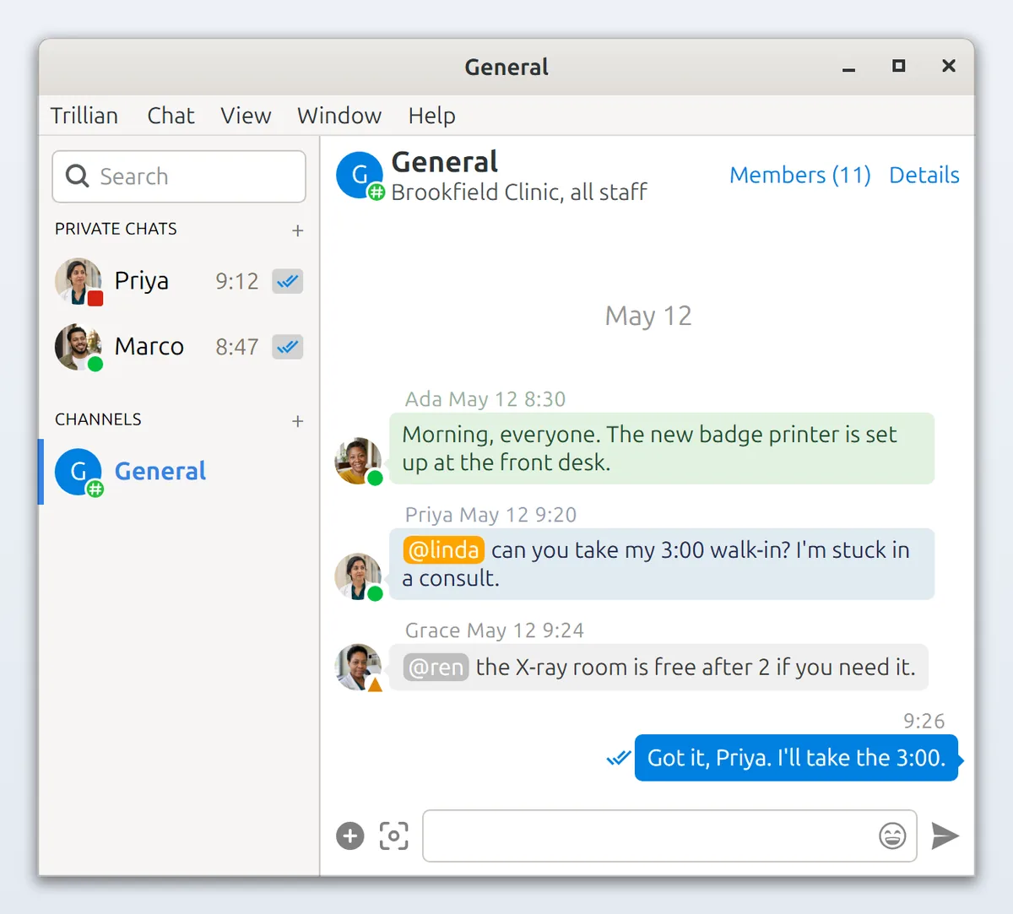Click the screenshot capture icon

click(393, 836)
